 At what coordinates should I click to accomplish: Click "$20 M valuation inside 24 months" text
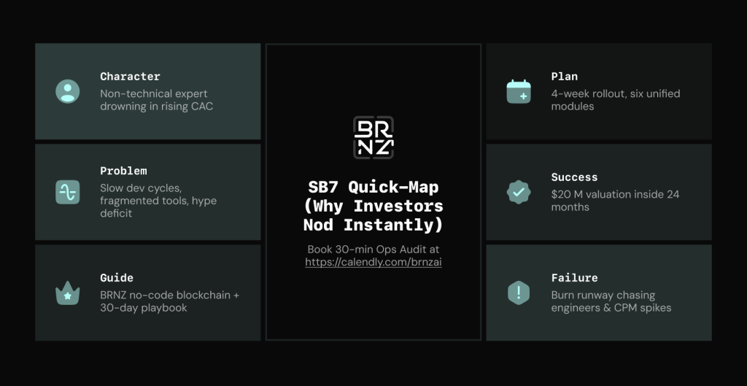tap(615, 201)
